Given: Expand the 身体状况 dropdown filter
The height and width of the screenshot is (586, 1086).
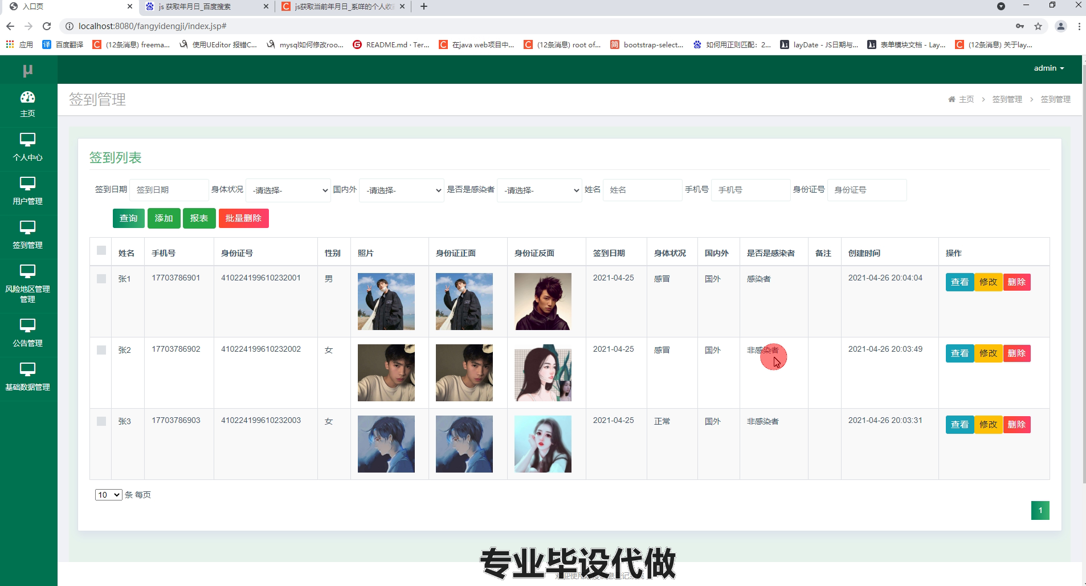Looking at the screenshot, I should point(288,190).
